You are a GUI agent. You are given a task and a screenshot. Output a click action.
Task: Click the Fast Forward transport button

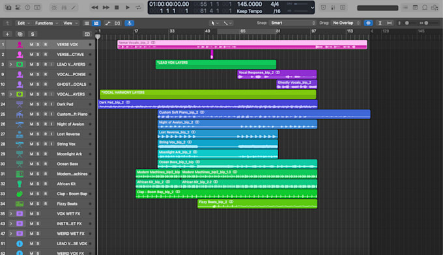[106, 8]
